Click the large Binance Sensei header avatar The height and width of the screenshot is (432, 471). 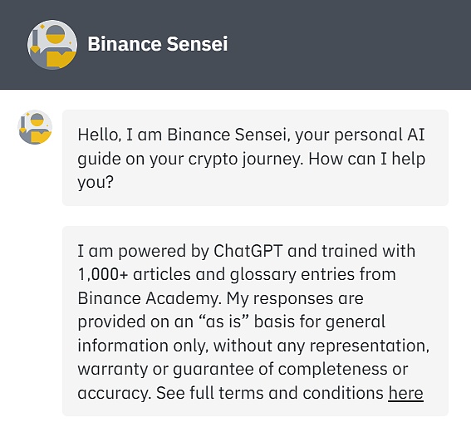point(52,45)
